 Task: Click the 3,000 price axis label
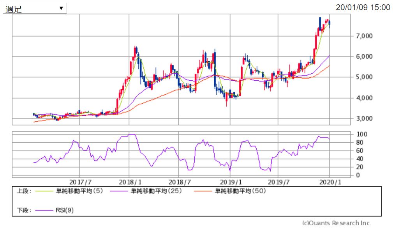click(365, 119)
